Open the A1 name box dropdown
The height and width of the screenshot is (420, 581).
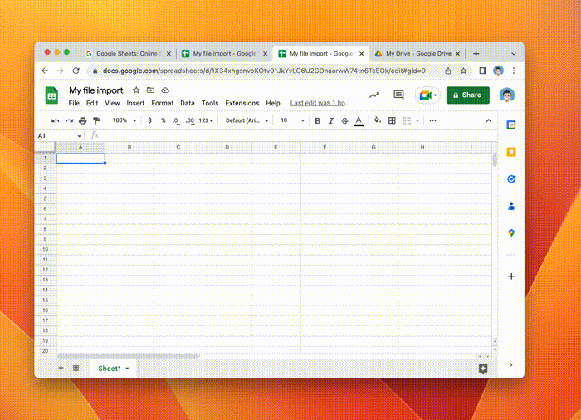79,136
